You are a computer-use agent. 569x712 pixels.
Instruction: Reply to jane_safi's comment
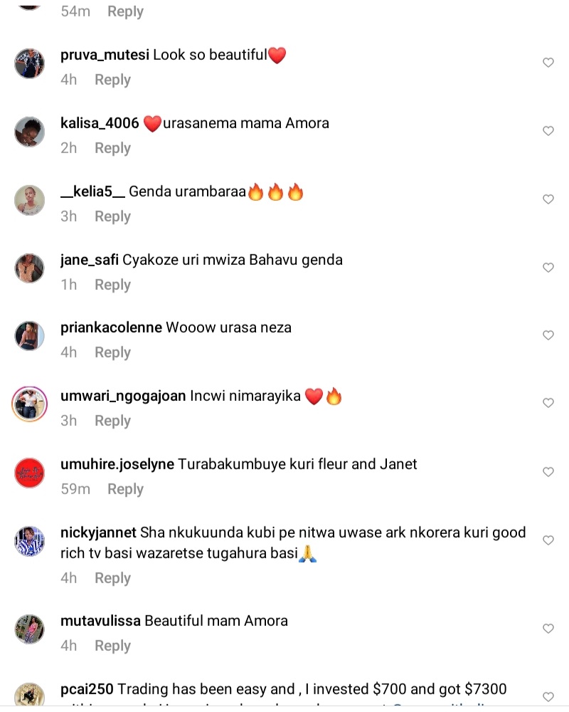coord(112,286)
